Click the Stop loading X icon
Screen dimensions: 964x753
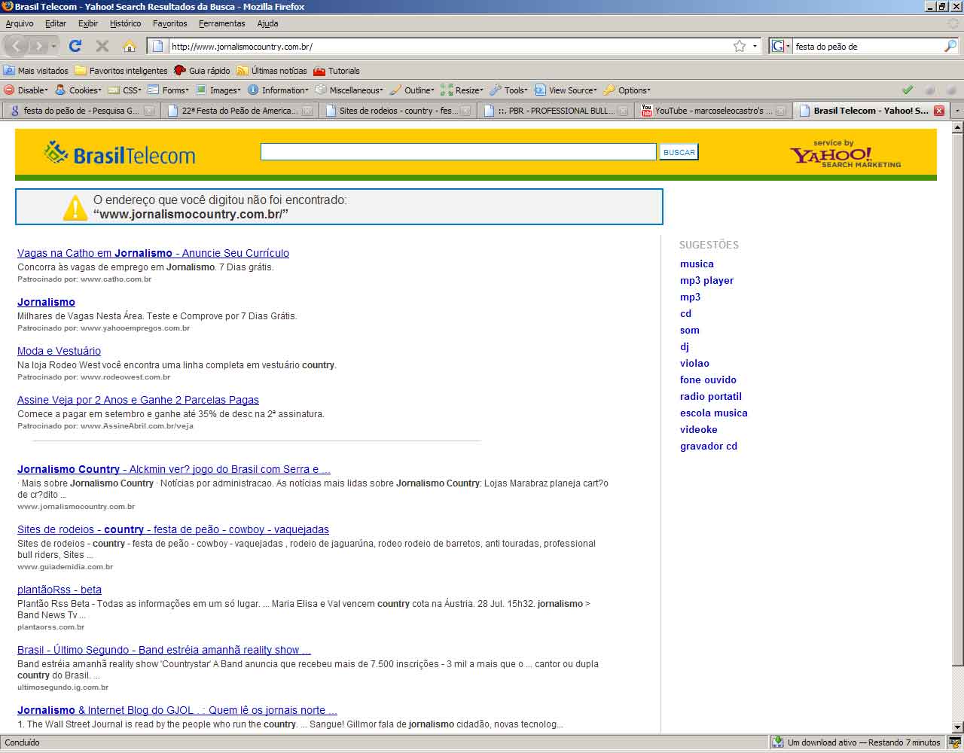[102, 46]
